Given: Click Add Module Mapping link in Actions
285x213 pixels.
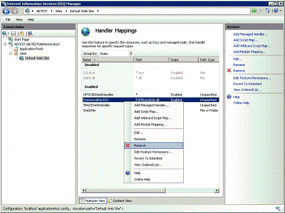Looking at the screenshot, I should (x=250, y=52).
